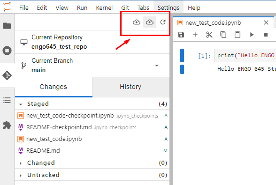Close the new_test_code.ipynb tab
Image resolution: width=276 pixels, height=185 pixels.
tap(266, 22)
